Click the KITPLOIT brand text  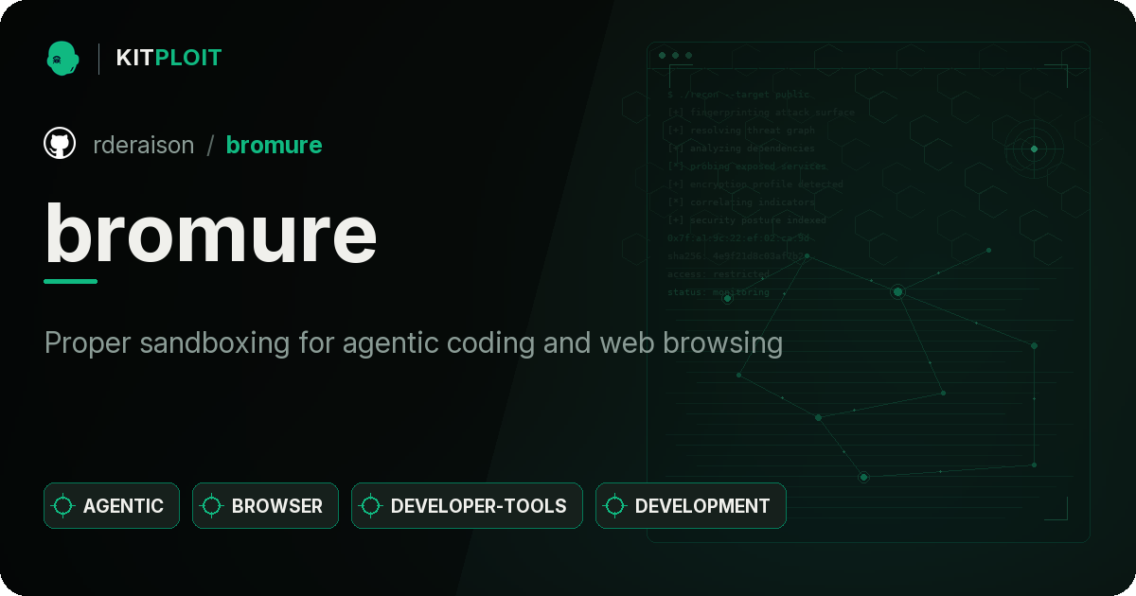pyautogui.click(x=169, y=58)
